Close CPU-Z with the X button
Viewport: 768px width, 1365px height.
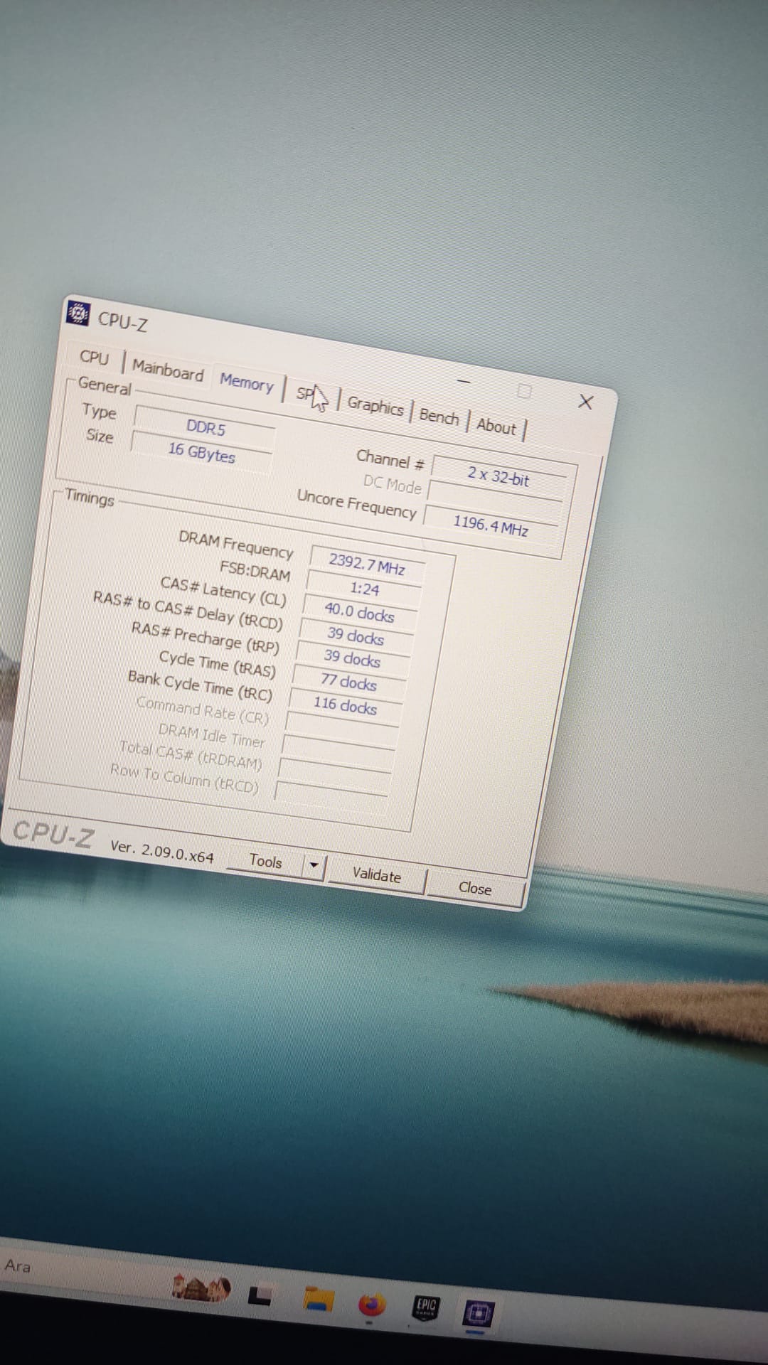585,402
